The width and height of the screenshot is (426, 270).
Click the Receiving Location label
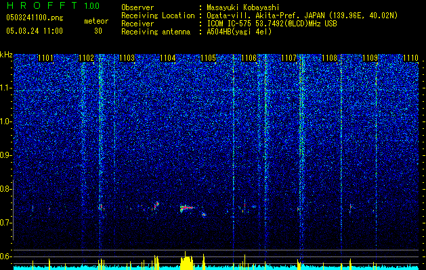point(158,16)
